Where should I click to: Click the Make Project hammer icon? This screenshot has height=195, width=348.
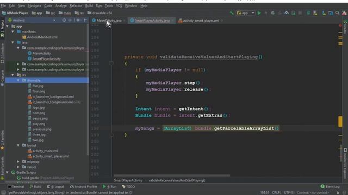(232, 13)
